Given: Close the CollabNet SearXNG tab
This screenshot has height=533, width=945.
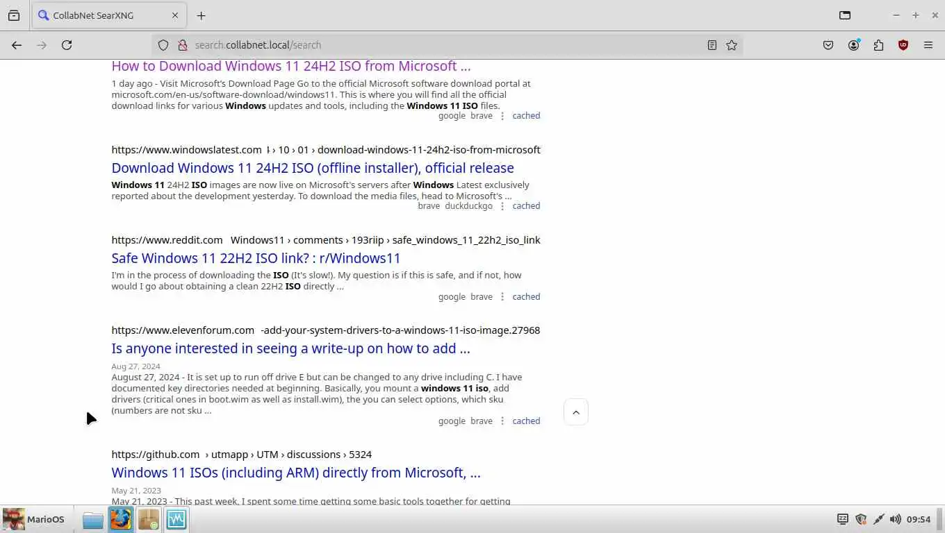Looking at the screenshot, I should tap(175, 15).
